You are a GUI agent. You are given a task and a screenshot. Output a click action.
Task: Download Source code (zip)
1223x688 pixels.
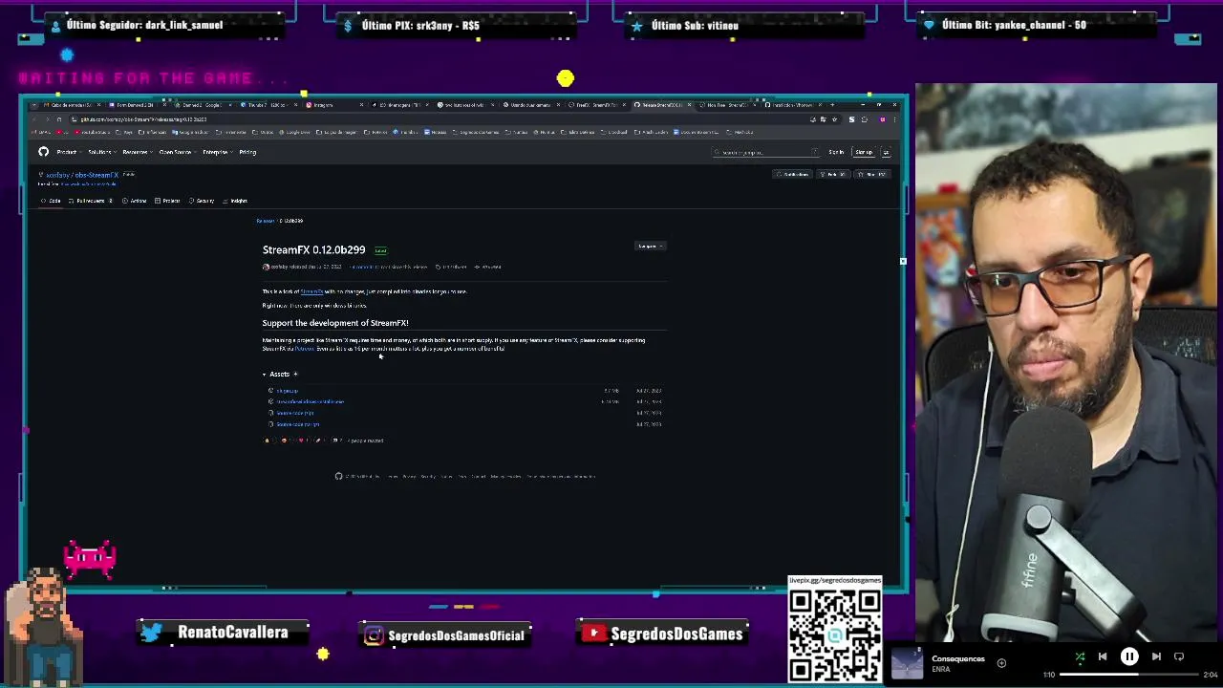coord(294,413)
